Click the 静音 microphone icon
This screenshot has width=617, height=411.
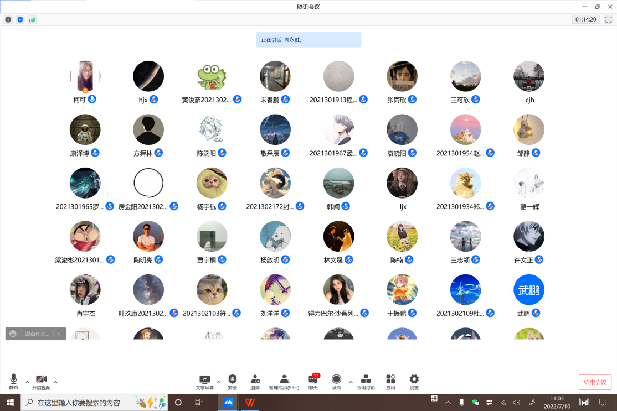point(13,379)
